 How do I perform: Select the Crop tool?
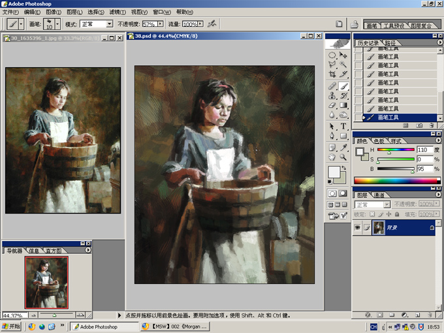click(332, 74)
